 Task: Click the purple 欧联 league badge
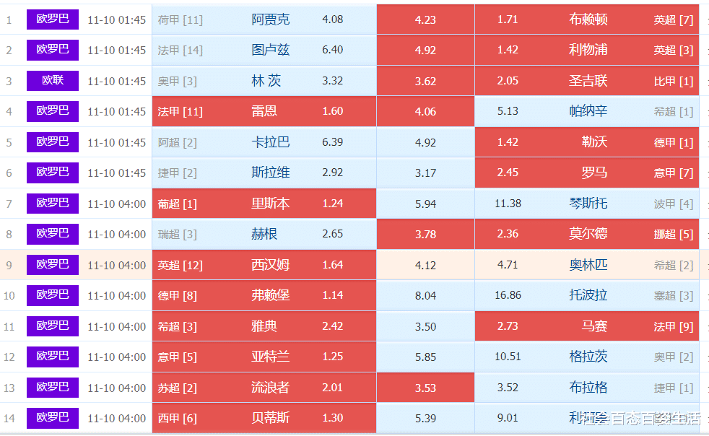pos(53,80)
